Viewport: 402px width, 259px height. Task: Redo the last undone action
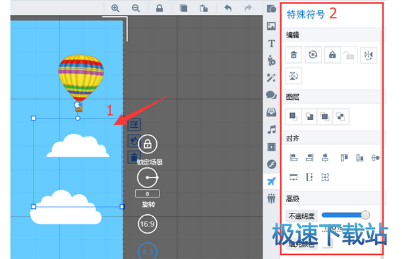click(248, 8)
